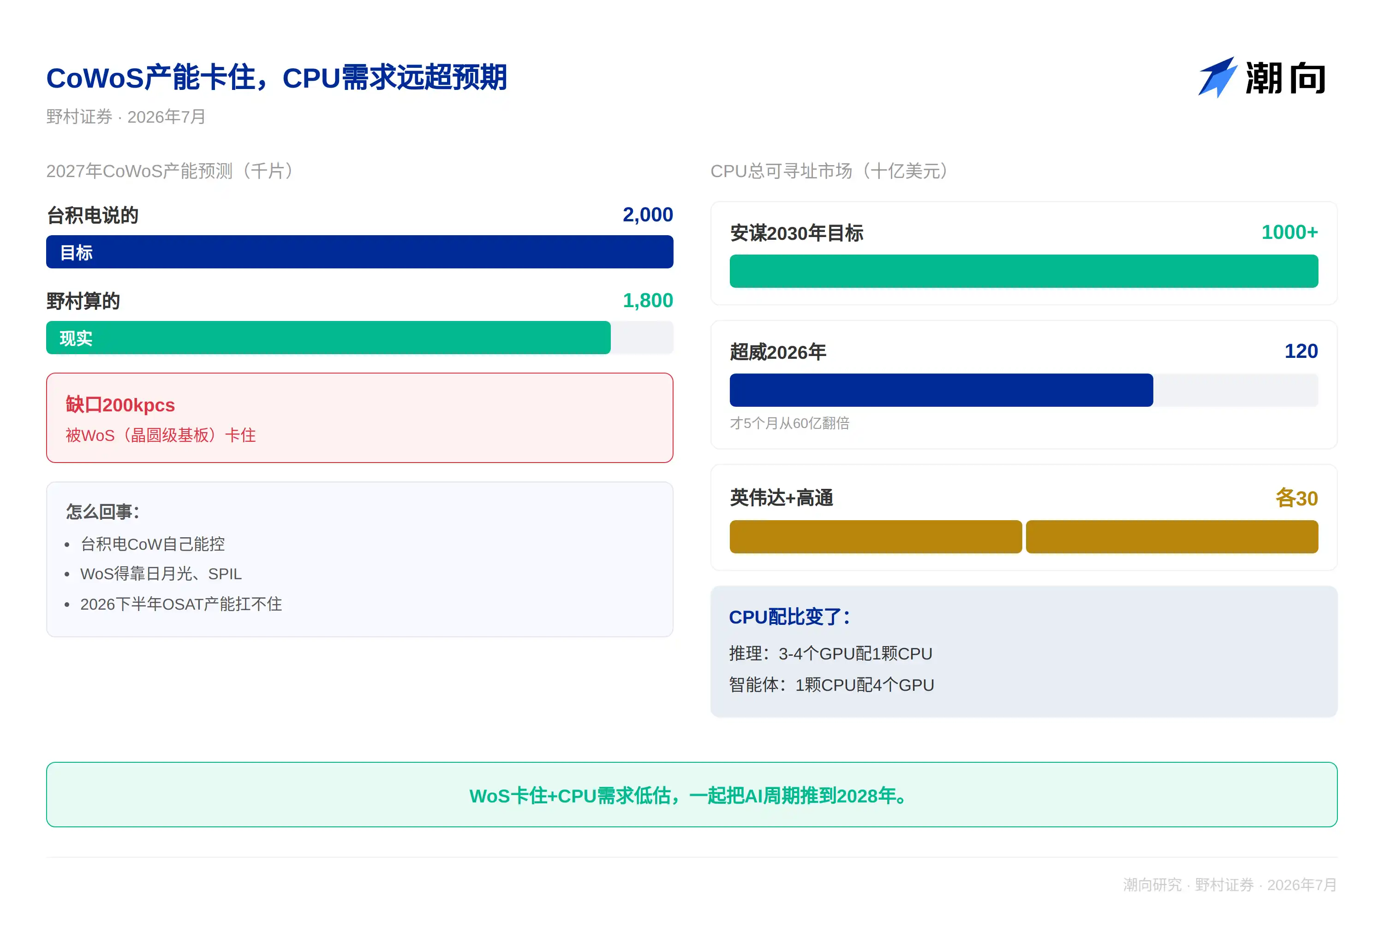Click the value "120"
Image resolution: width=1384 pixels, height=950 pixels.
[x=1301, y=351]
